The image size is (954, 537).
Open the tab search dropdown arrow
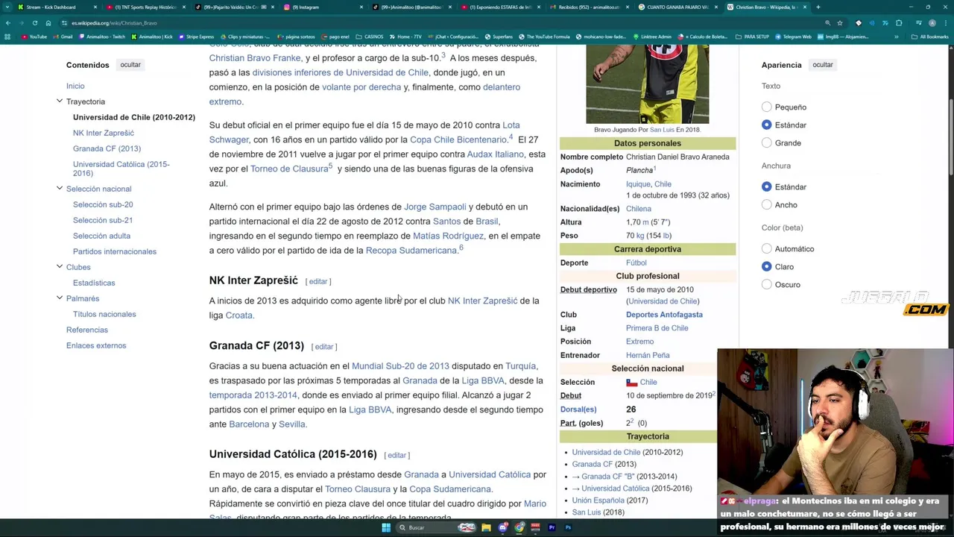click(7, 7)
